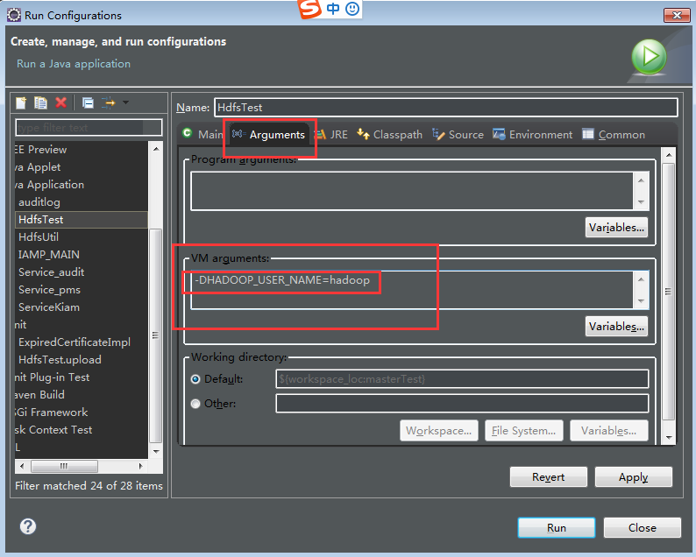Select the HdfsTest.upload configuration
The width and height of the screenshot is (696, 557).
[60, 360]
